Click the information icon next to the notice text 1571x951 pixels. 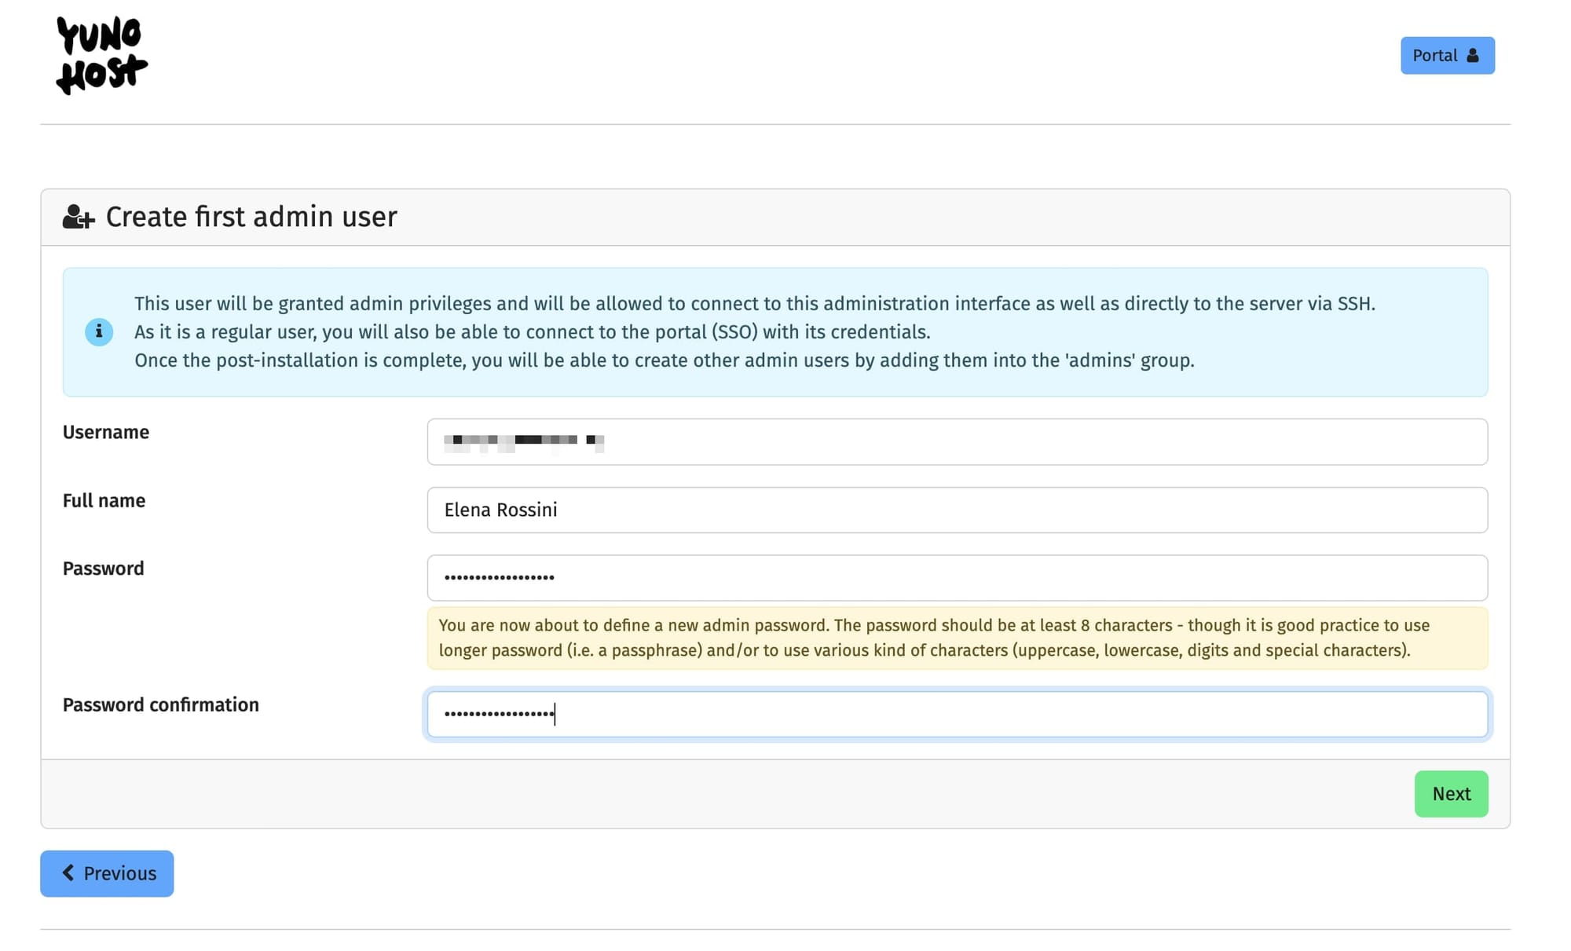[99, 331]
